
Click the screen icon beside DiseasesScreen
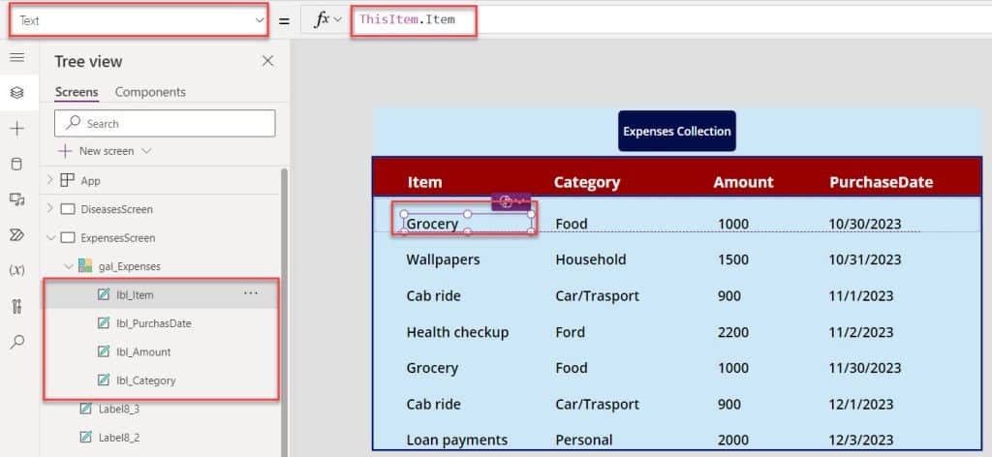[67, 208]
